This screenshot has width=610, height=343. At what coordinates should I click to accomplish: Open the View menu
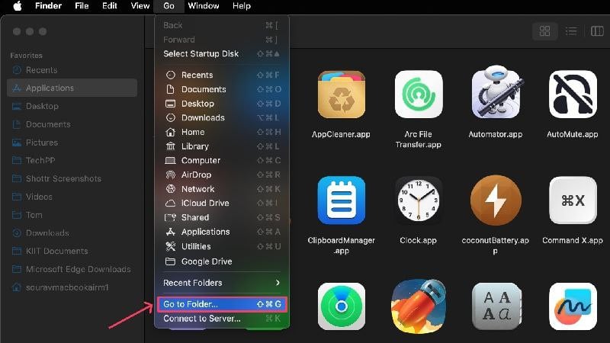pos(140,6)
